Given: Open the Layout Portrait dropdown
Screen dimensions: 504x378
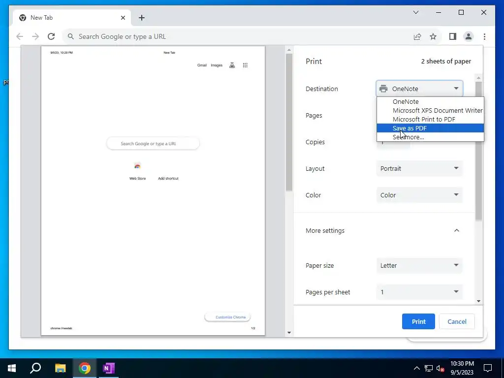Looking at the screenshot, I should coord(419,168).
